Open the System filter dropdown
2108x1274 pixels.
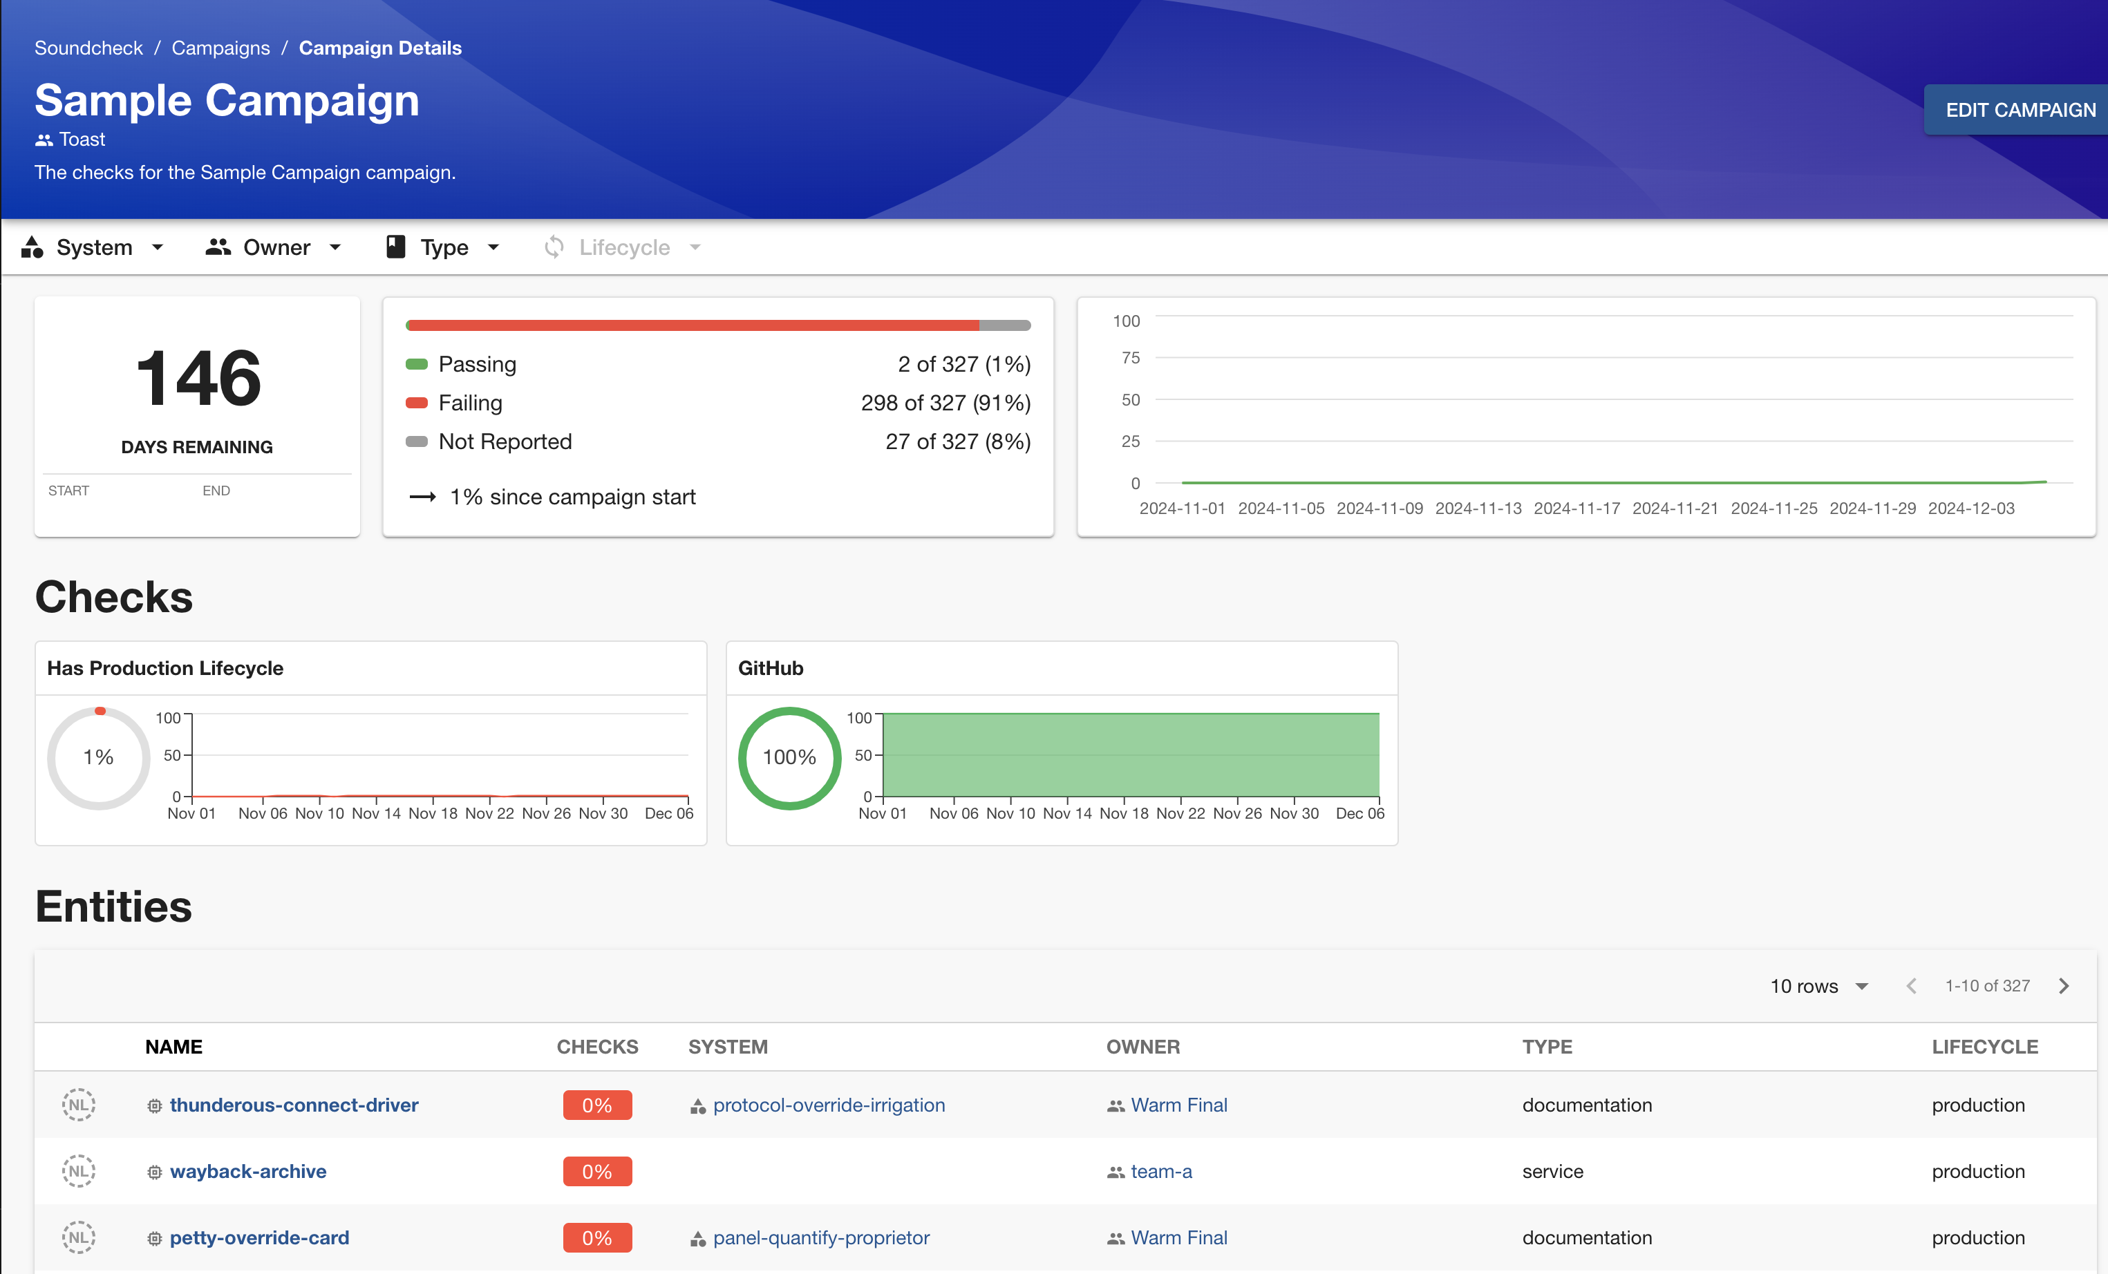[x=93, y=247]
